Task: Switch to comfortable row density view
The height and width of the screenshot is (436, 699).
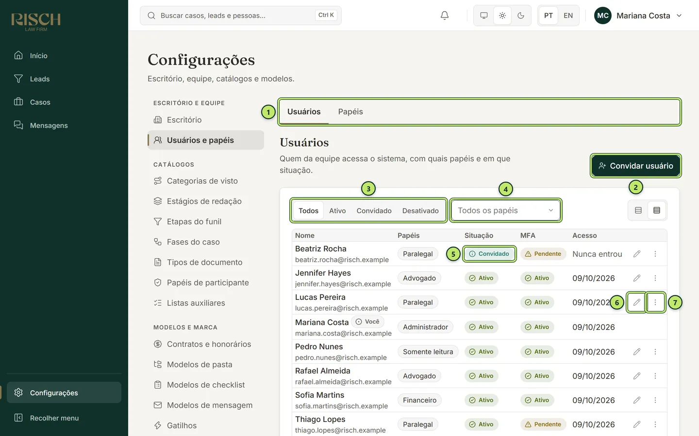Action: pyautogui.click(x=638, y=210)
